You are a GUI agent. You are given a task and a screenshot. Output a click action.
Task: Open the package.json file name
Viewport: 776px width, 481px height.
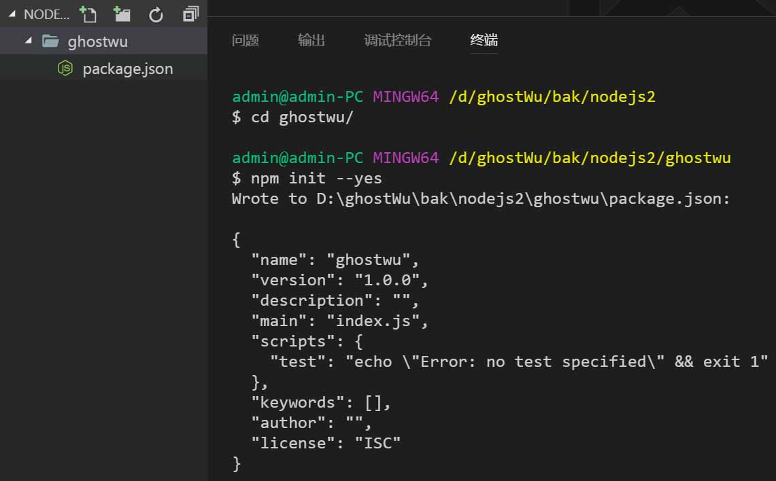(x=128, y=69)
